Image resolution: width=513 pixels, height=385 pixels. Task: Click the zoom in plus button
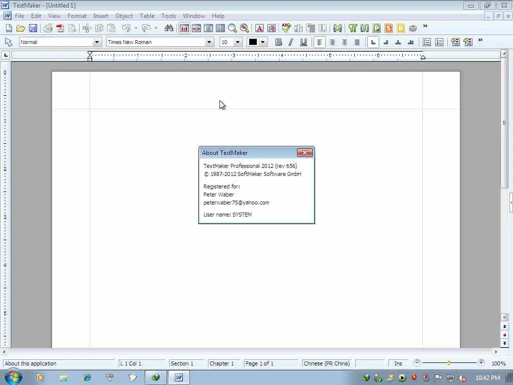click(481, 363)
